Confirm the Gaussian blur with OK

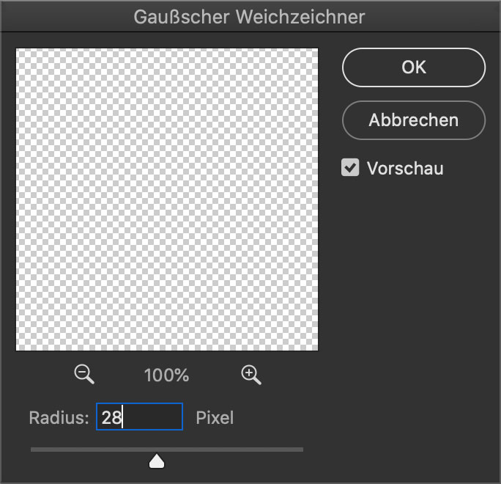pos(414,67)
